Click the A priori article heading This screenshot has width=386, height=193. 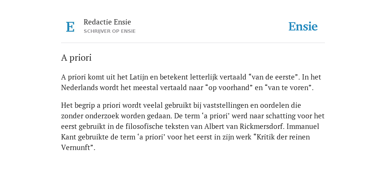pos(76,58)
